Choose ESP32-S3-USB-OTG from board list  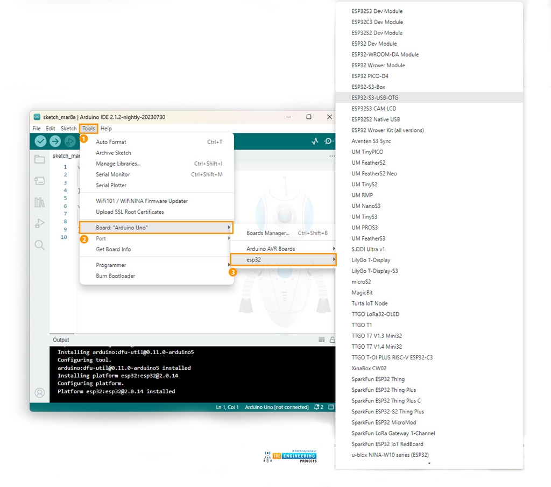point(375,97)
